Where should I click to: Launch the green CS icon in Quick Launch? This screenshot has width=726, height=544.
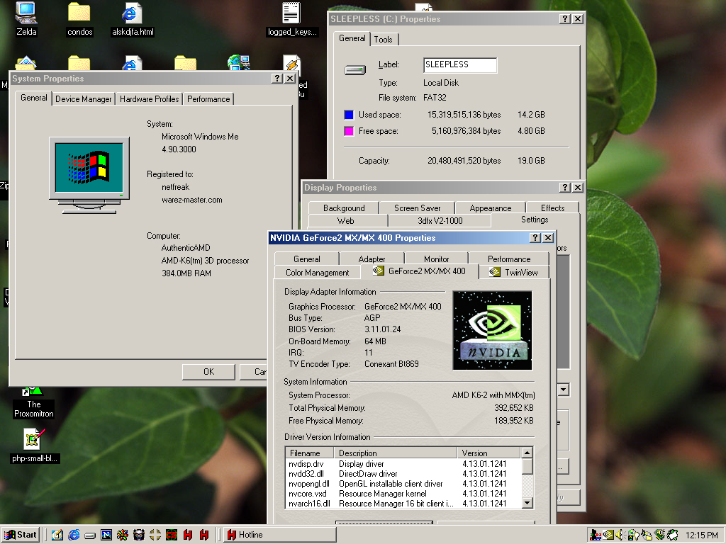[172, 535]
